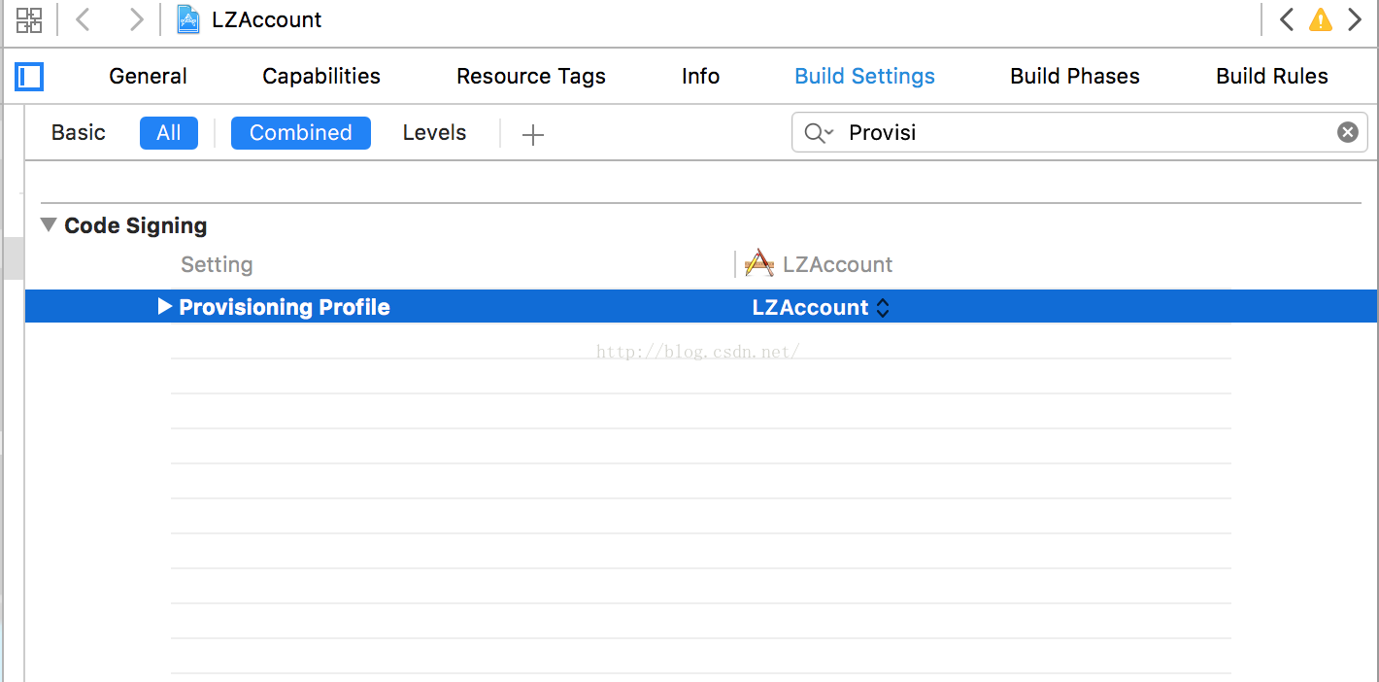Show only Basic build settings
This screenshot has height=682, width=1379.
point(79,132)
